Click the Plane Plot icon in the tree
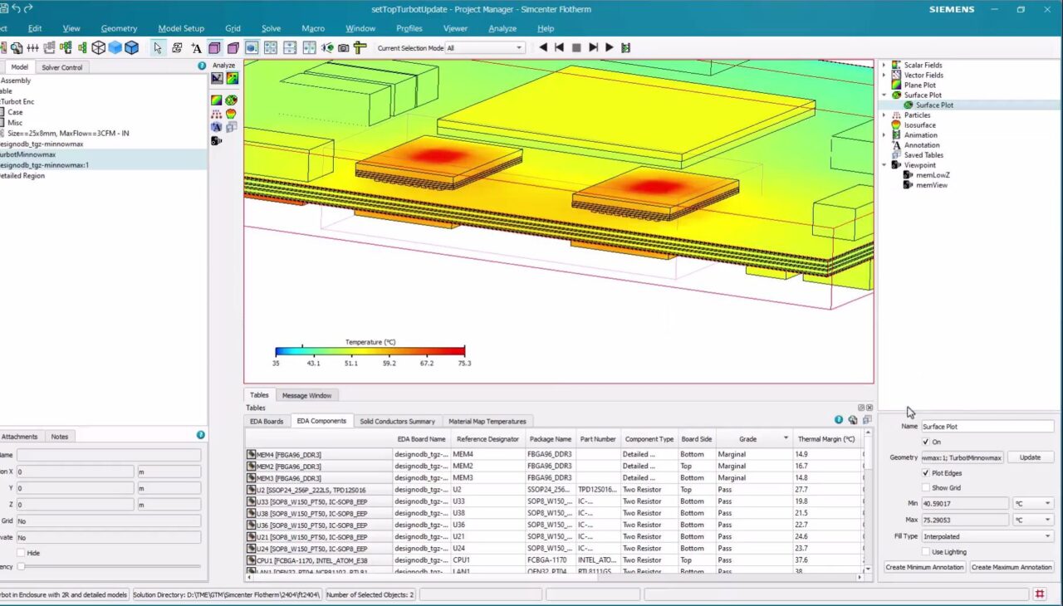The height and width of the screenshot is (606, 1063). [x=896, y=85]
